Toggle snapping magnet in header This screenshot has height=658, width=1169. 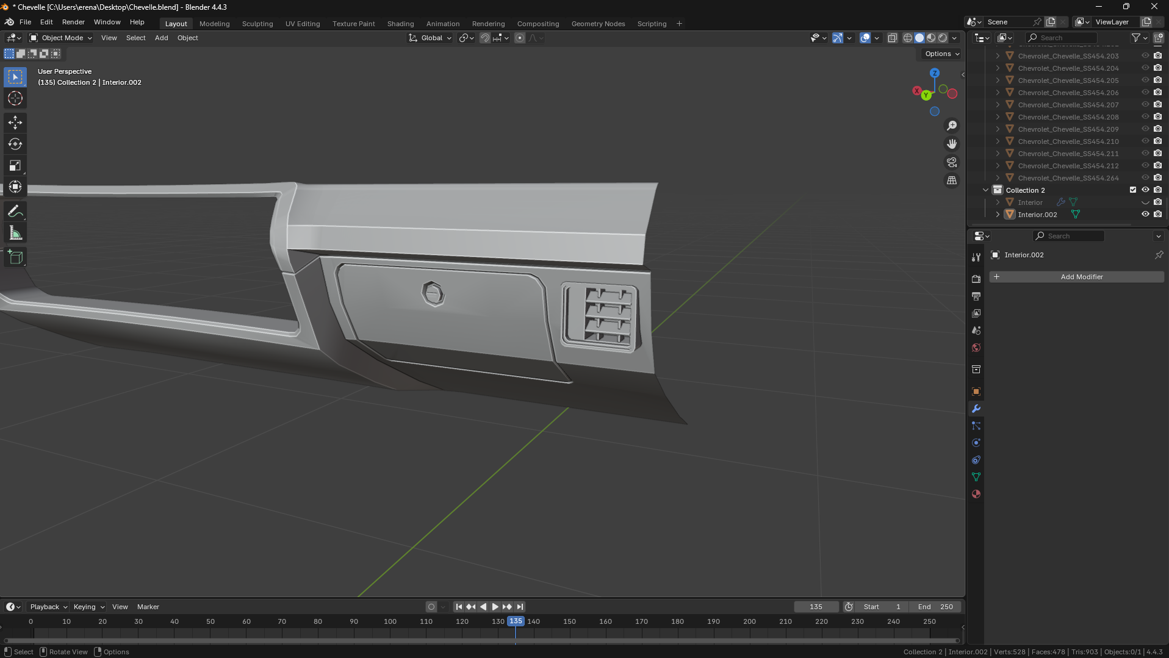(x=485, y=38)
